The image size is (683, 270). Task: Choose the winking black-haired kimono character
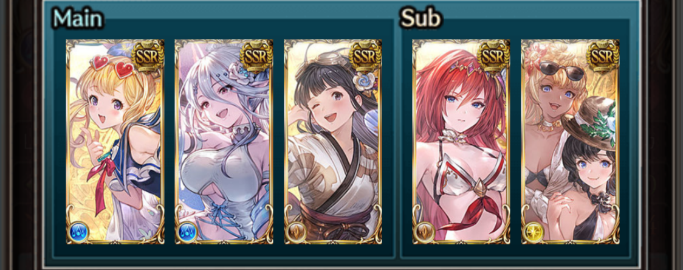pos(333,142)
